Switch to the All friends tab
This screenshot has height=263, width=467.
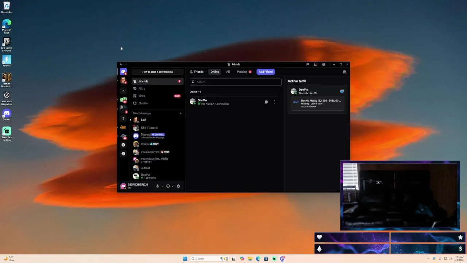pos(228,72)
